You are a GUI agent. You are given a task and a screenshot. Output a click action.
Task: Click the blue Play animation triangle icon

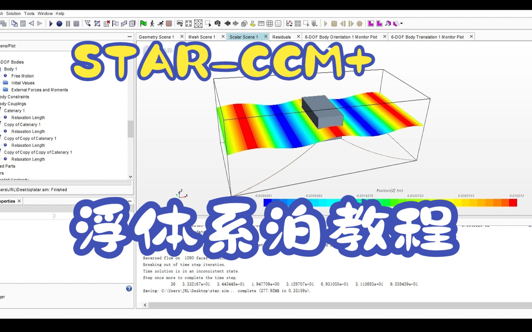coord(51,23)
